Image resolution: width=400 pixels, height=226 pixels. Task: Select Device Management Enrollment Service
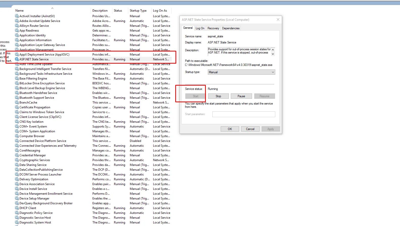click(x=93, y=193)
